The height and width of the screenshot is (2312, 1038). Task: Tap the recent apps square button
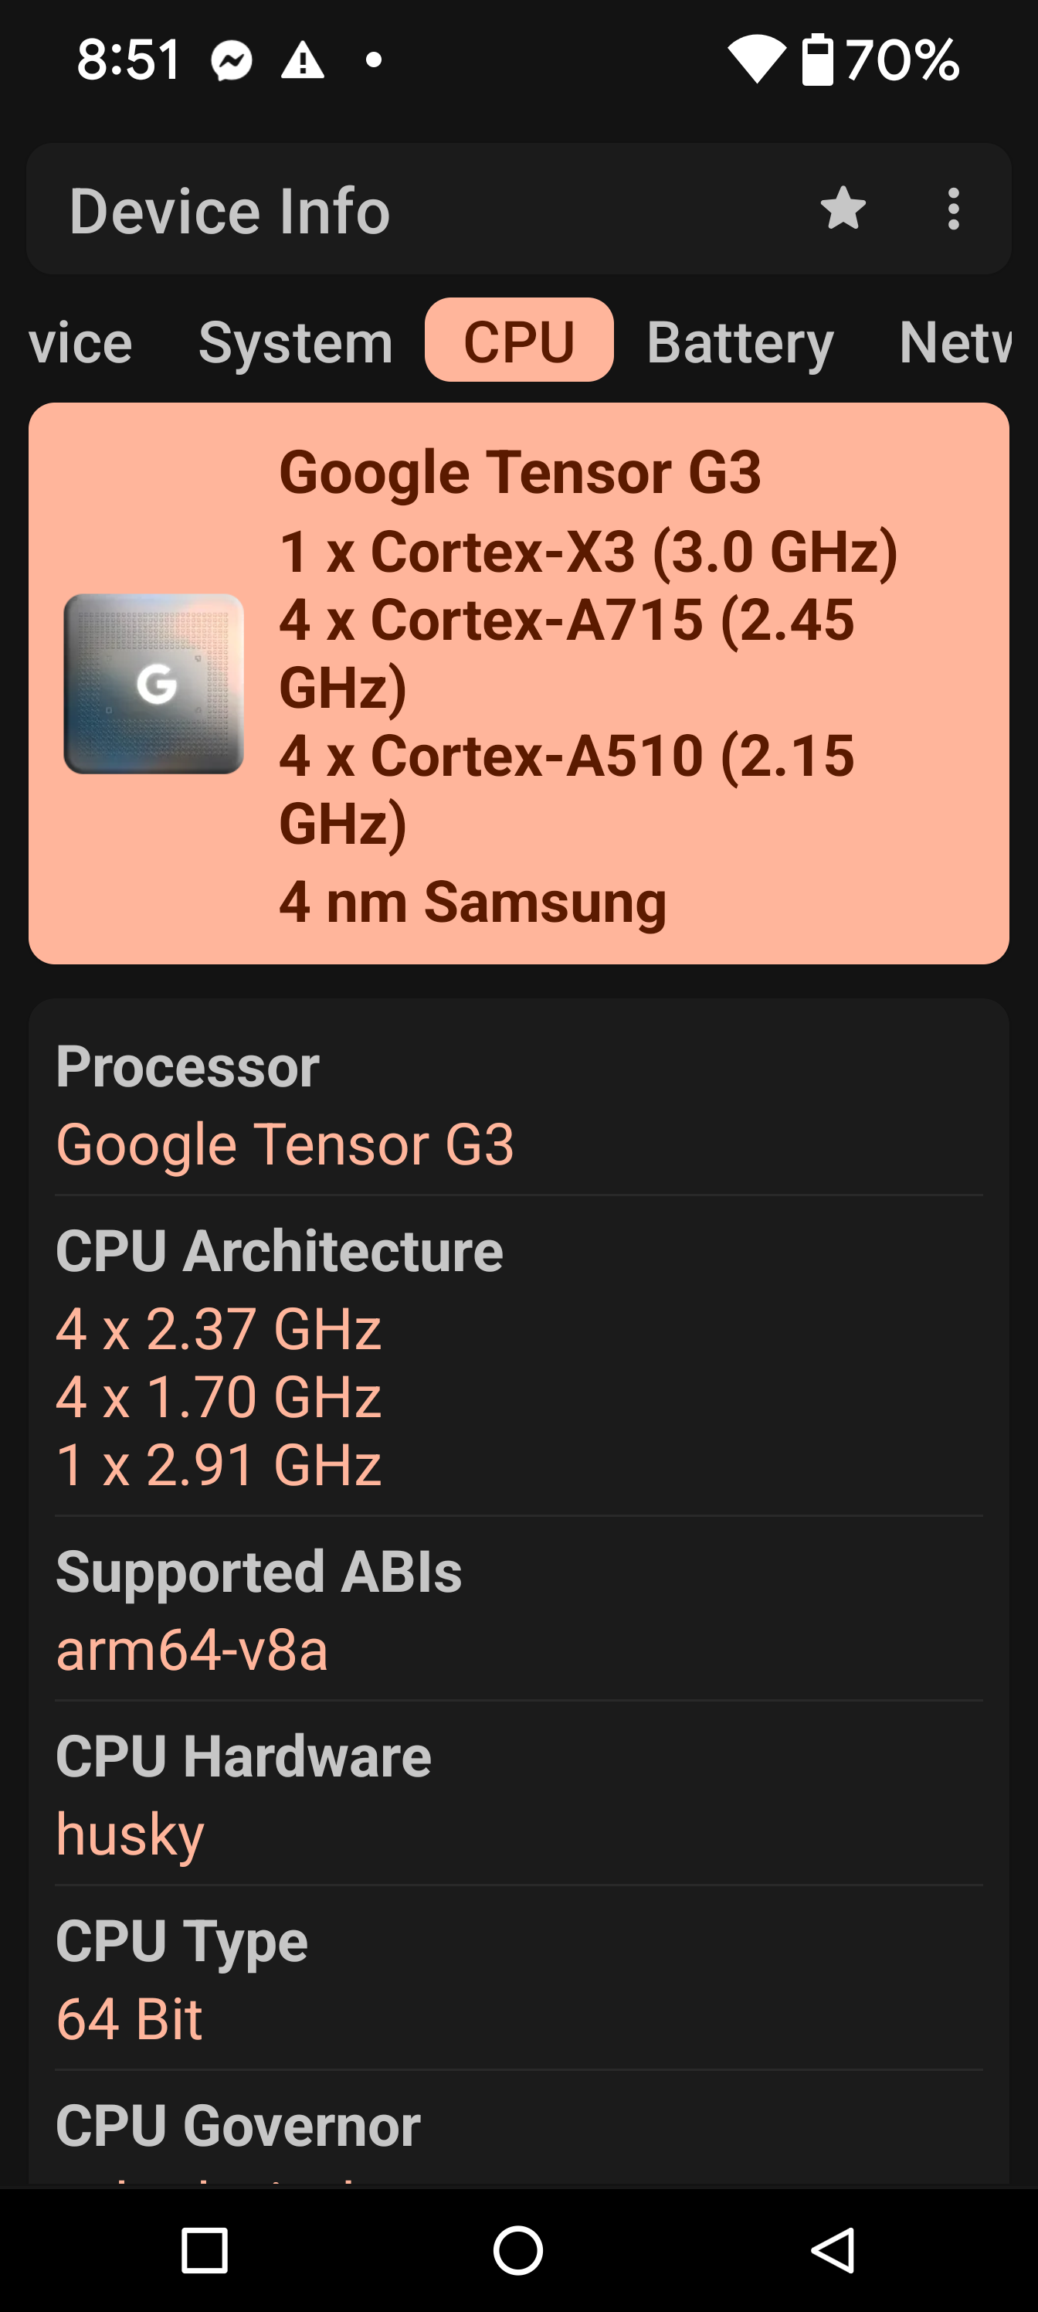[x=205, y=2250]
